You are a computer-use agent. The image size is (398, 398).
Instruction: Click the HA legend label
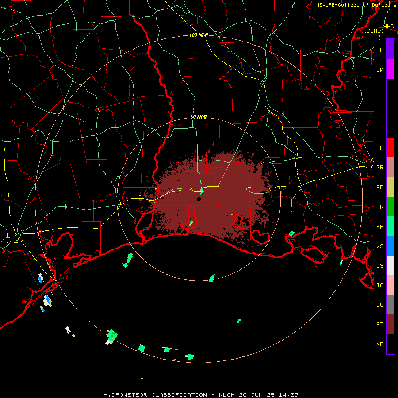click(x=379, y=148)
